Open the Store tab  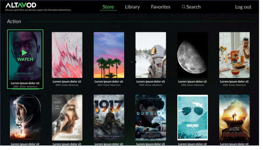coord(108,7)
